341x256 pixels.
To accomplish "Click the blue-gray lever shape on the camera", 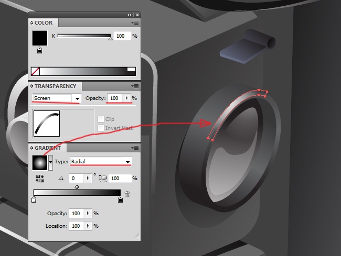I will pyautogui.click(x=246, y=48).
